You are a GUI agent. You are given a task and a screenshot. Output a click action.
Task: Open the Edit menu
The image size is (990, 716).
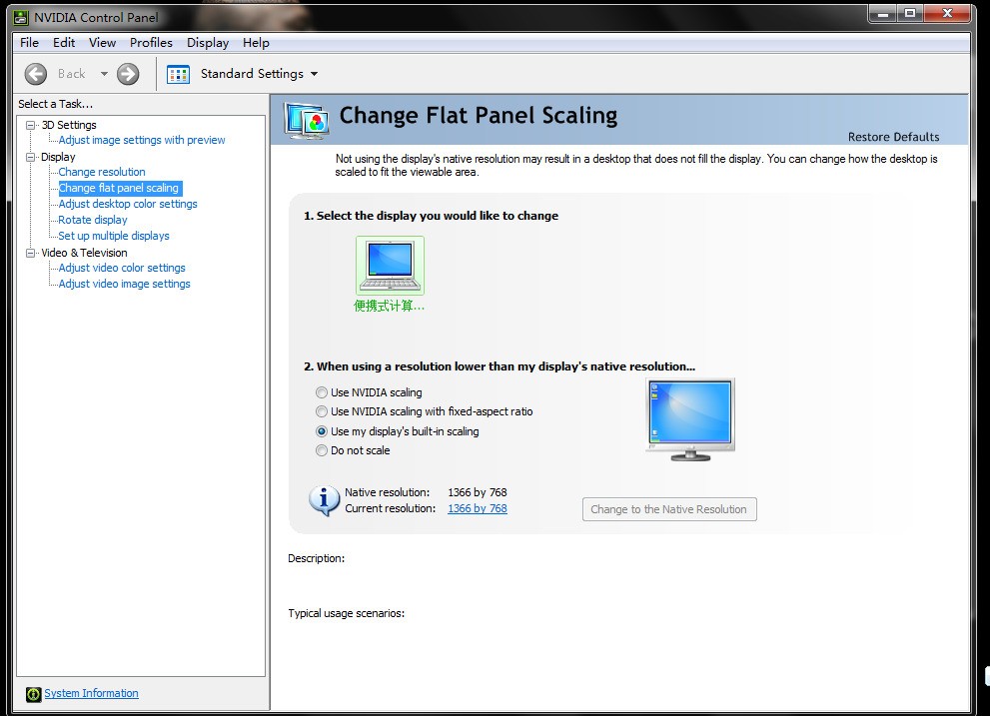64,42
